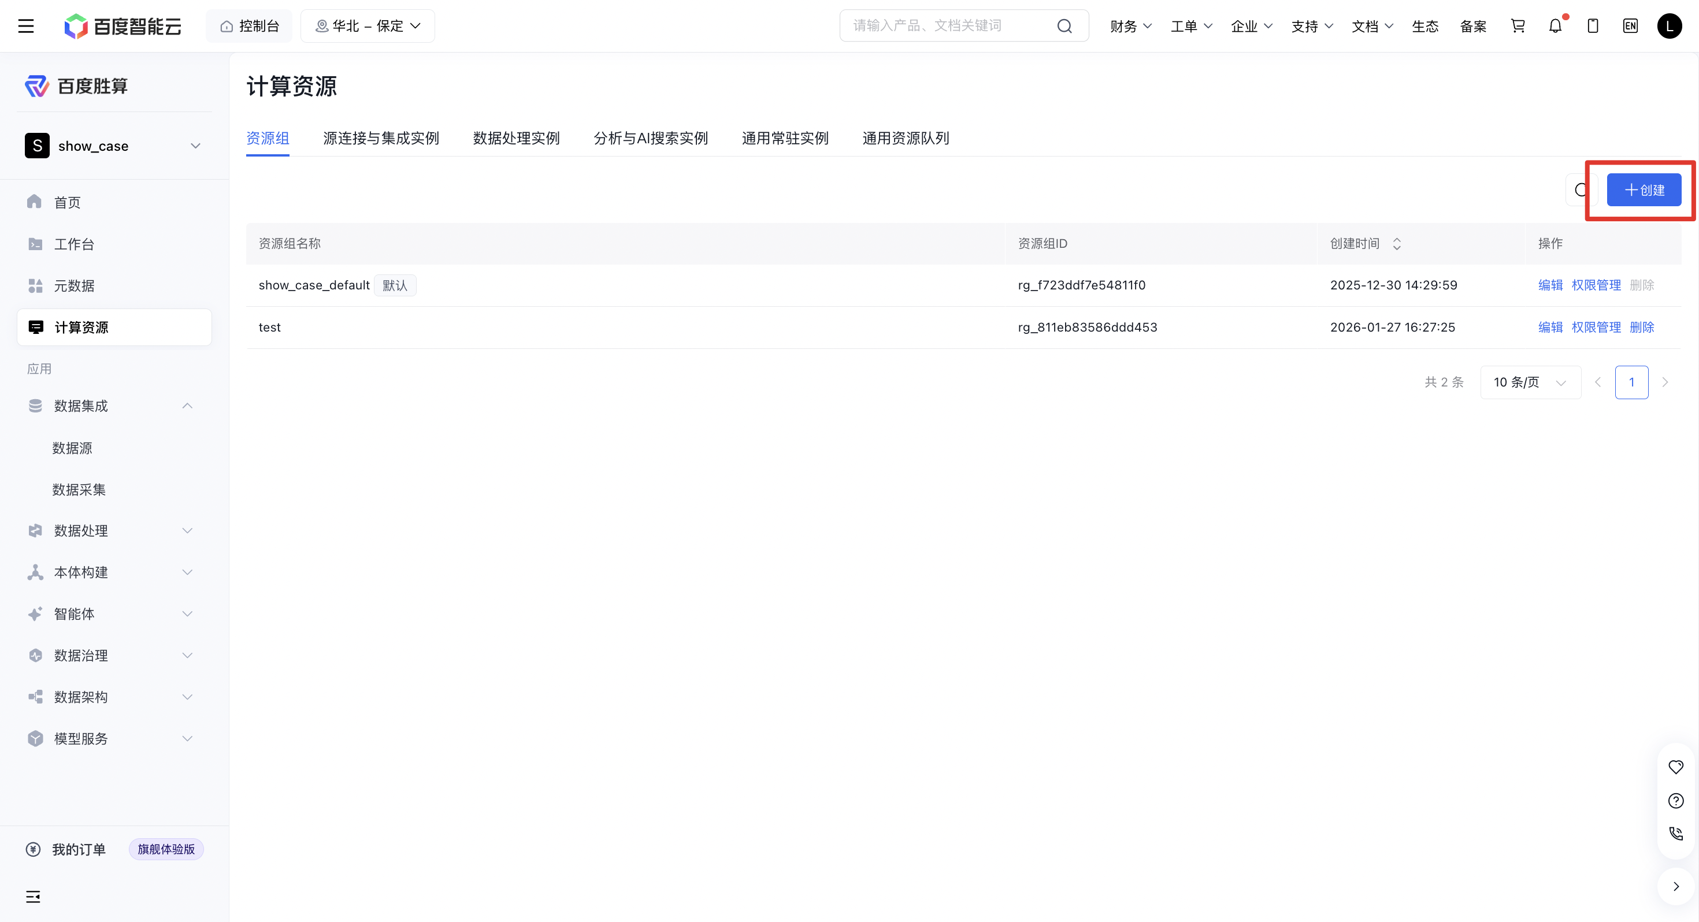Click the heart feedback icon
Image resolution: width=1699 pixels, height=922 pixels.
(1676, 767)
